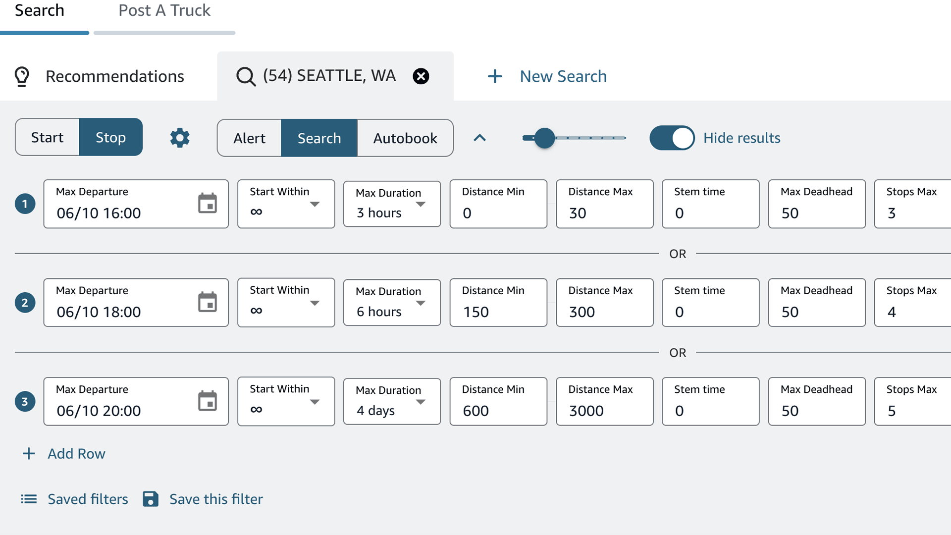951x535 pixels.
Task: Click Max Deadhead field in row 3
Action: pos(817,401)
